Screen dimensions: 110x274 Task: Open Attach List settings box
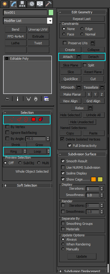tap(79, 57)
